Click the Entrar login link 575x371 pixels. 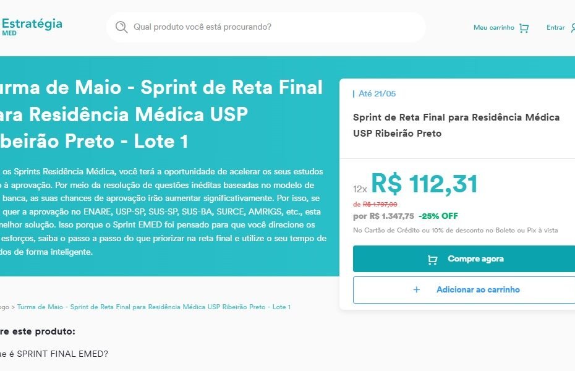point(556,27)
